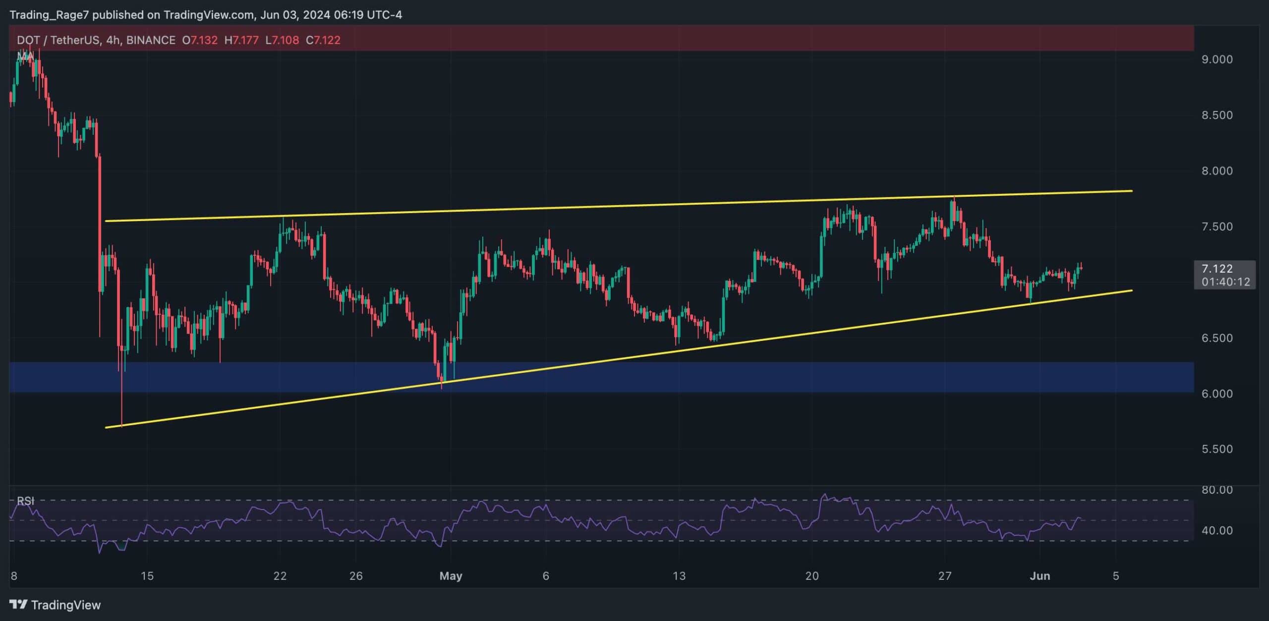Click the RSI 80.00 scale label

point(1217,490)
